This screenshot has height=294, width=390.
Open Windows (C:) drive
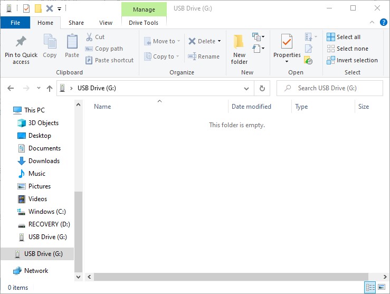tap(41, 212)
